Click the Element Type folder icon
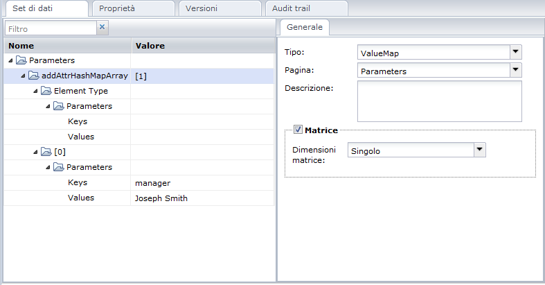 pyautogui.click(x=46, y=91)
